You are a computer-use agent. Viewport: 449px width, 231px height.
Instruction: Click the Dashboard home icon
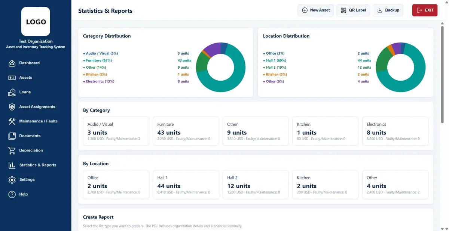tap(12, 63)
